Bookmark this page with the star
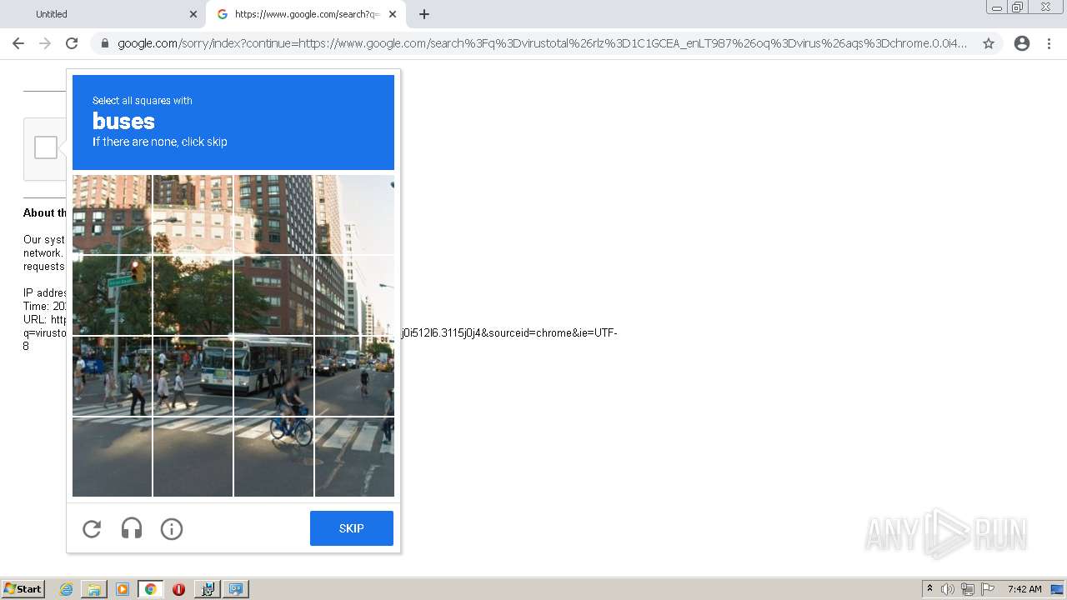The image size is (1067, 600). 989,43
